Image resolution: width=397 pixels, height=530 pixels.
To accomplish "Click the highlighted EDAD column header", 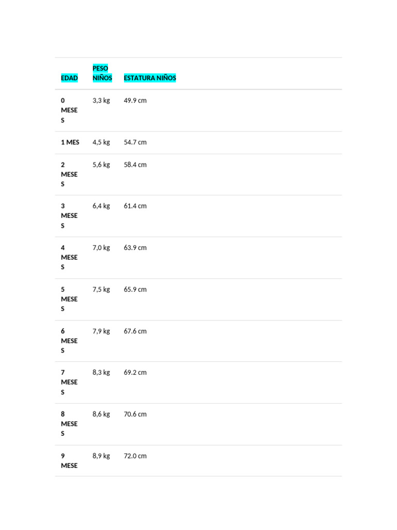I will tap(69, 78).
